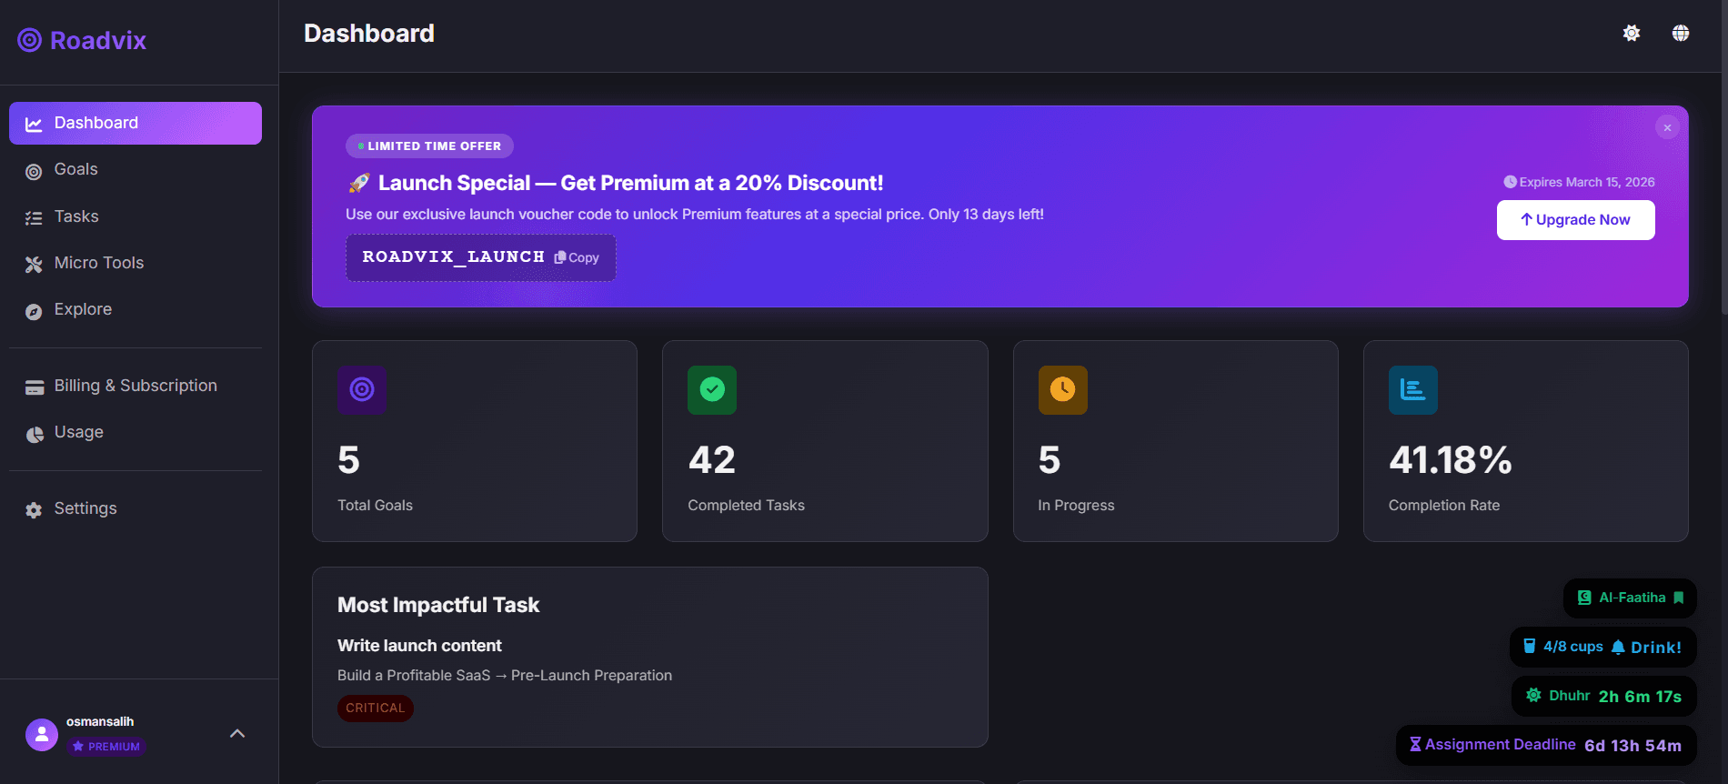Click the In Progress clock icon

pyautogui.click(x=1062, y=390)
